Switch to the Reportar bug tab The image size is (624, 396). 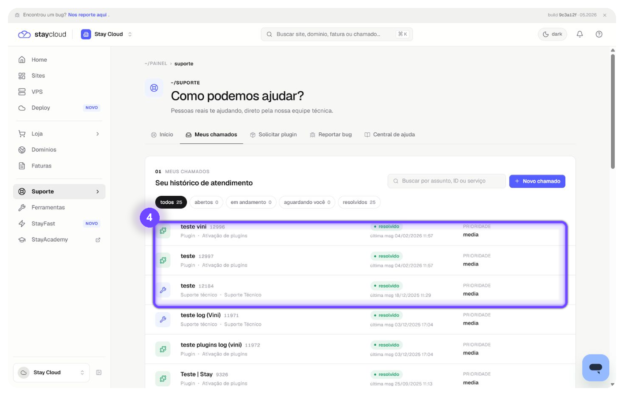pyautogui.click(x=331, y=134)
